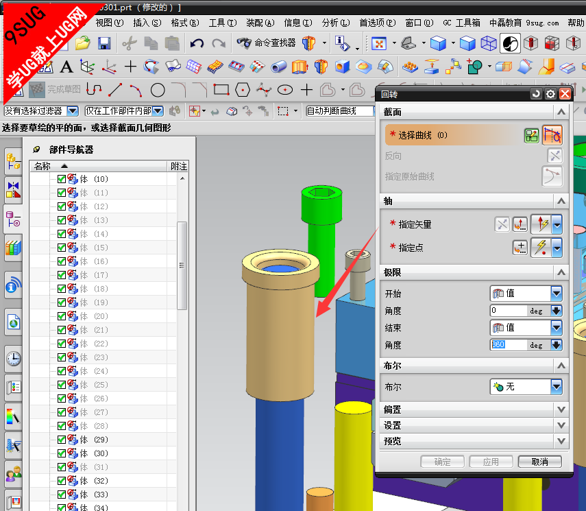Uncheck the 体 (10) checkbox
This screenshot has height=511, width=586.
click(62, 179)
